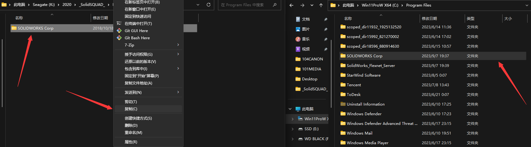This screenshot has height=147, width=531.
Task: Click the Win11ProW drive icon
Action: (300, 119)
